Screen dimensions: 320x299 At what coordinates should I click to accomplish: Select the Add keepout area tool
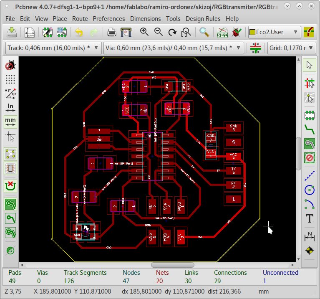[x=310, y=158]
